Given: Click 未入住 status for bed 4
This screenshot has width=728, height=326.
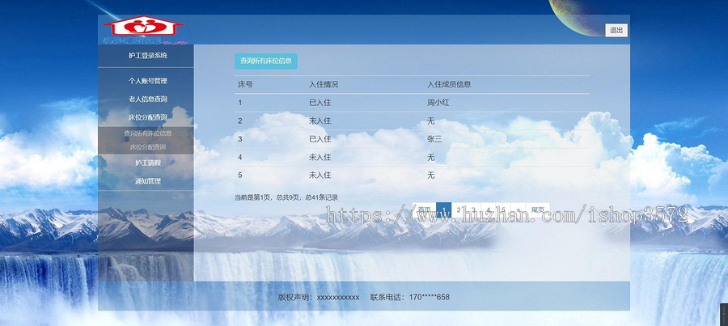Looking at the screenshot, I should pos(320,157).
